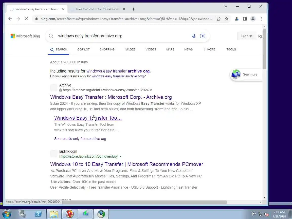Close the DuckDuckGo tab
Screen dimensions: 292x219
[124, 9]
